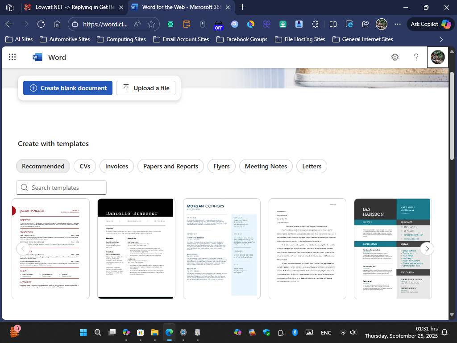Image resolution: width=457 pixels, height=343 pixels.
Task: Refresh the current page
Action: pos(41,24)
